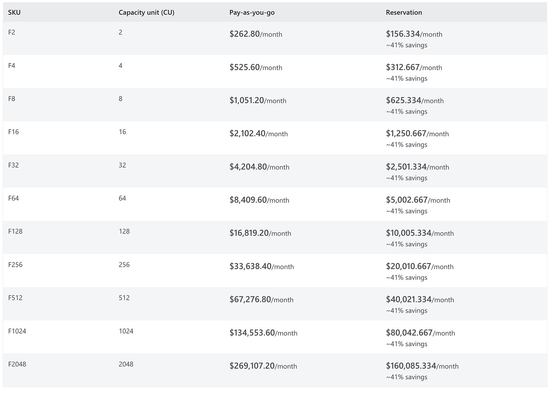Click capacity unit value 32
552x393 pixels.
pos(122,165)
